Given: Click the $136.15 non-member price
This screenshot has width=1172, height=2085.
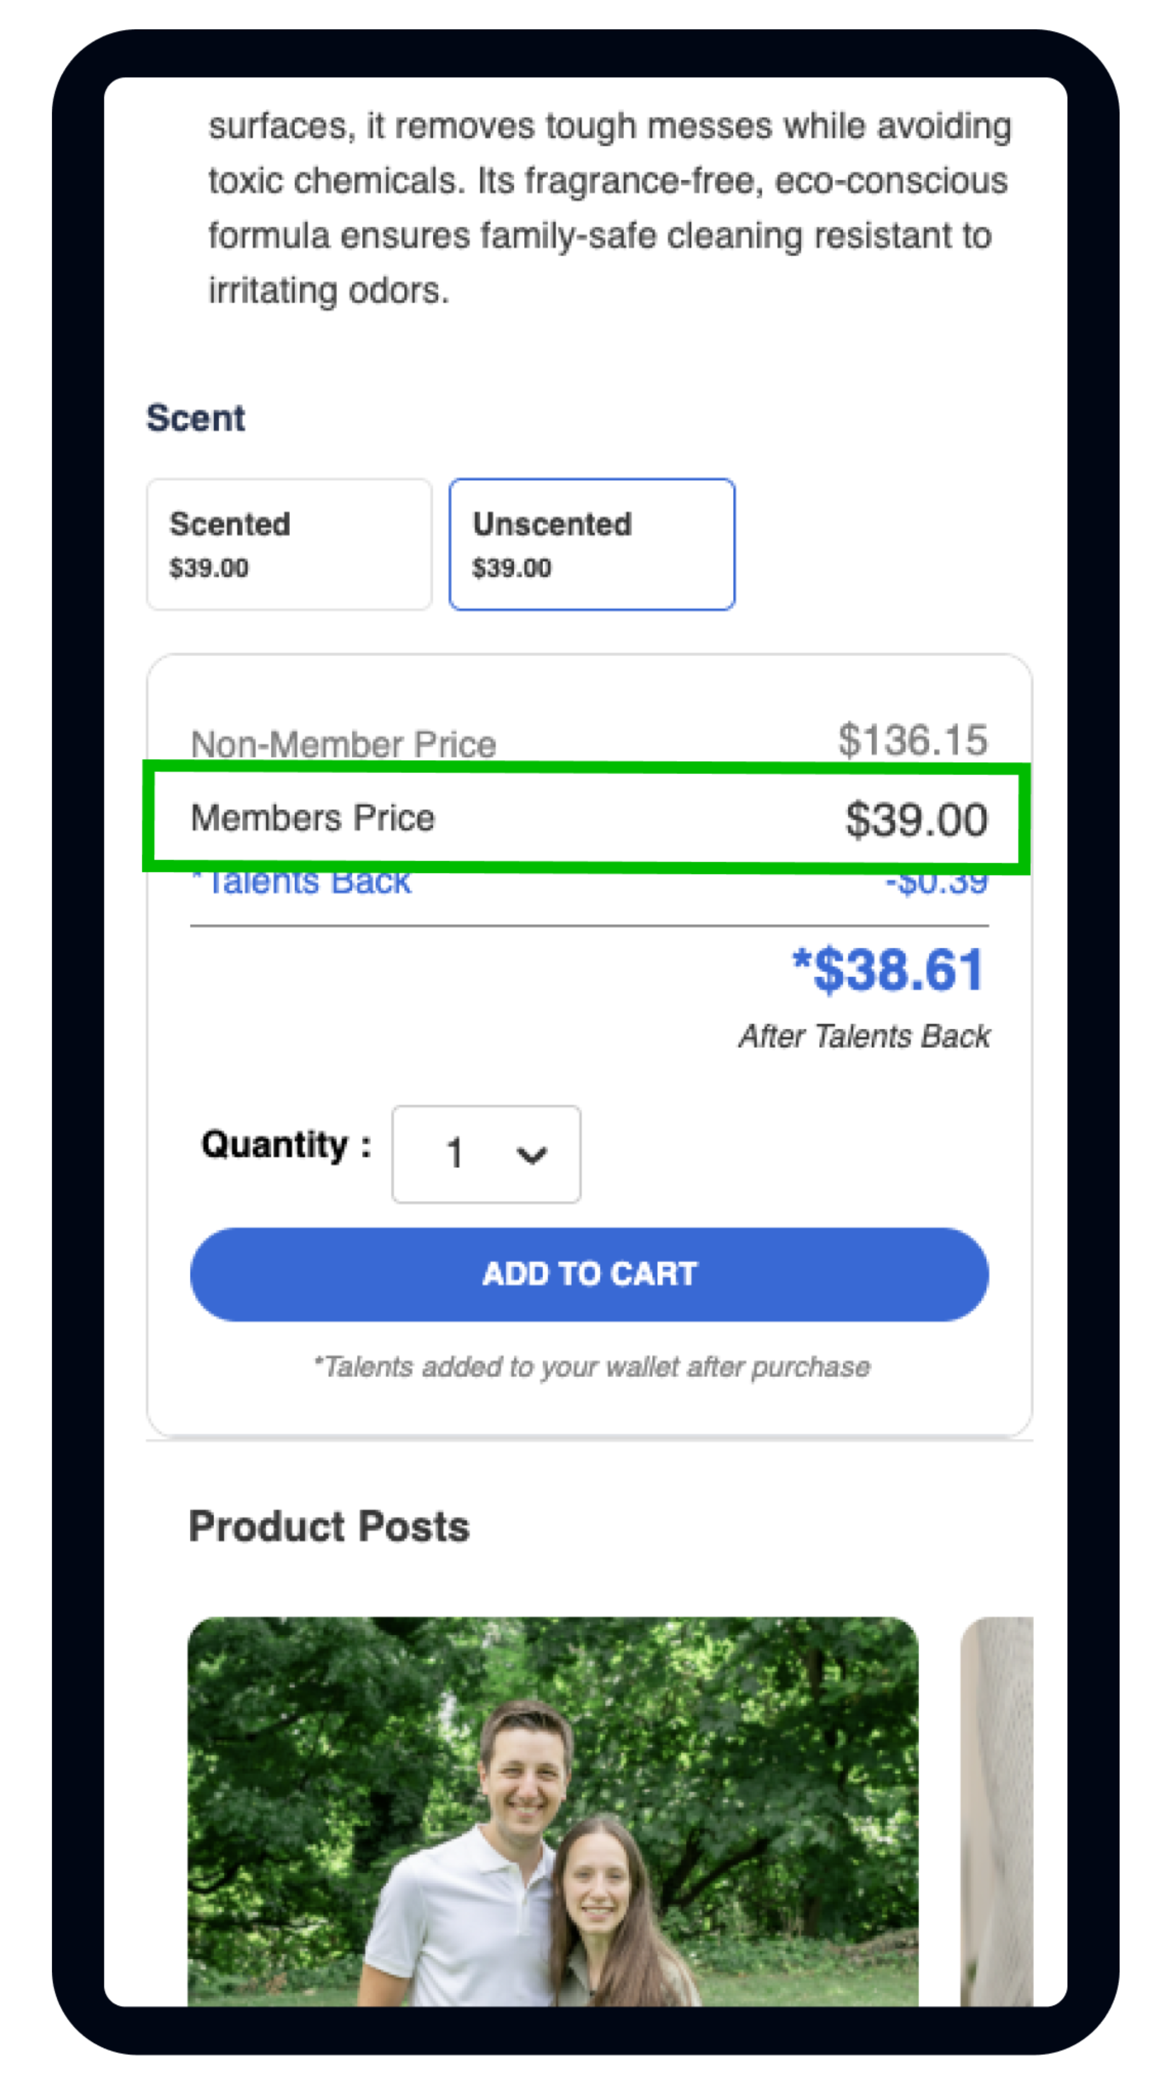Looking at the screenshot, I should [912, 740].
